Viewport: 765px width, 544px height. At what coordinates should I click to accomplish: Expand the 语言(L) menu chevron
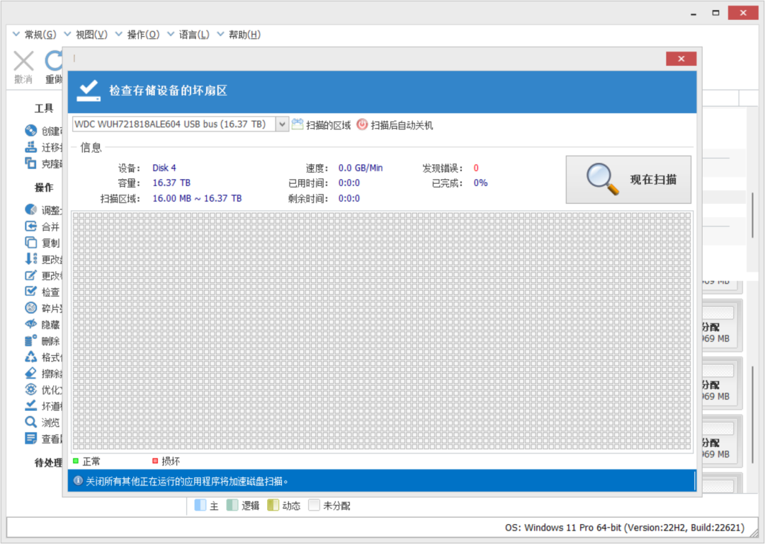(x=171, y=34)
